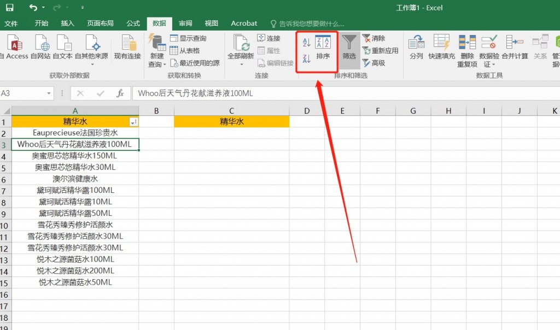Open the 文件 menu tab

(x=11, y=23)
